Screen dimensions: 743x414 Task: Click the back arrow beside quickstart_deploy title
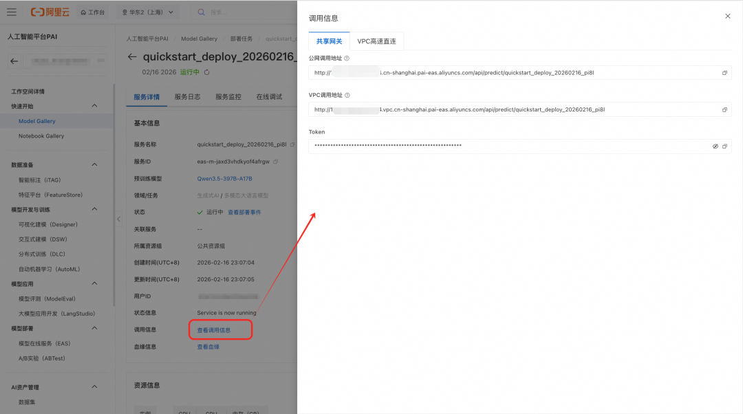(x=132, y=57)
